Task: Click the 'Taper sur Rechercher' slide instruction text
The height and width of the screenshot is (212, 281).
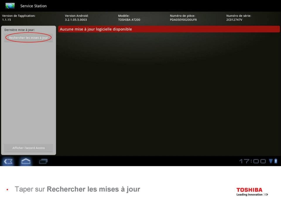Action: (x=77, y=189)
